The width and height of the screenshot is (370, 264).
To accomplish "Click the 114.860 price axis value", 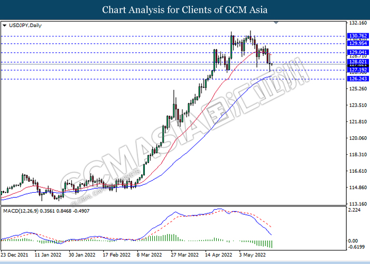I will pyautogui.click(x=358, y=187).
